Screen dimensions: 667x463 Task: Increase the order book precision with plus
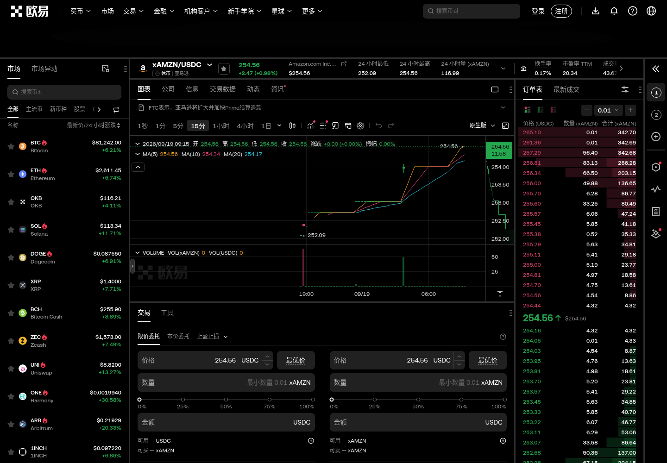(x=630, y=110)
